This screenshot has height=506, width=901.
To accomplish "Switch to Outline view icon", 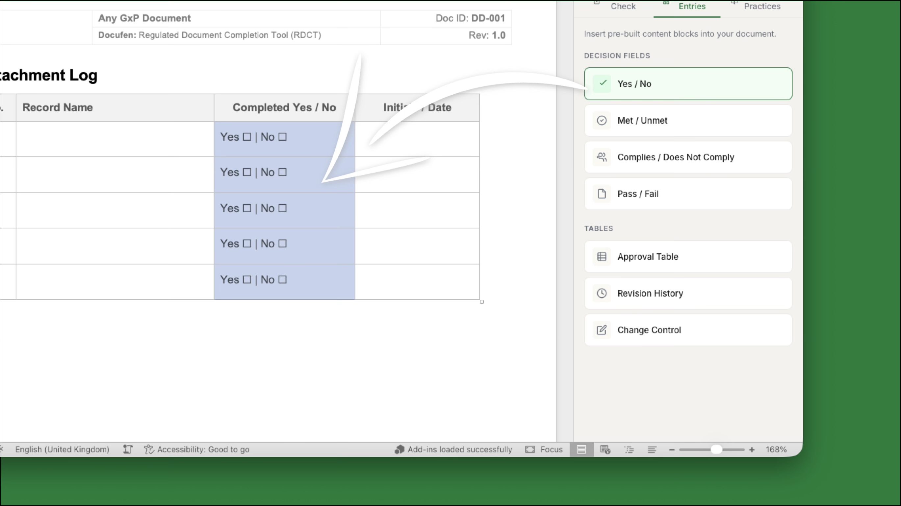I will point(629,450).
